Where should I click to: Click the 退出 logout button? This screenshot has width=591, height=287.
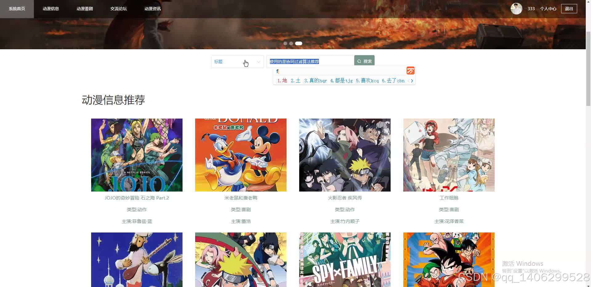(569, 9)
